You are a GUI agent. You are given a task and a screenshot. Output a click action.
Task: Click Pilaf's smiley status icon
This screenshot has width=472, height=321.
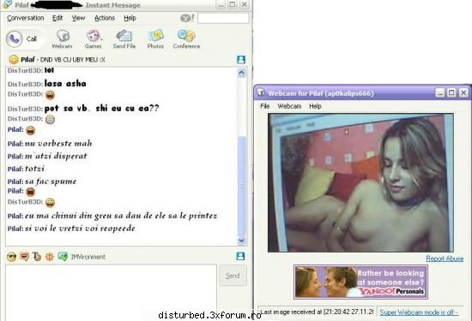click(x=14, y=59)
